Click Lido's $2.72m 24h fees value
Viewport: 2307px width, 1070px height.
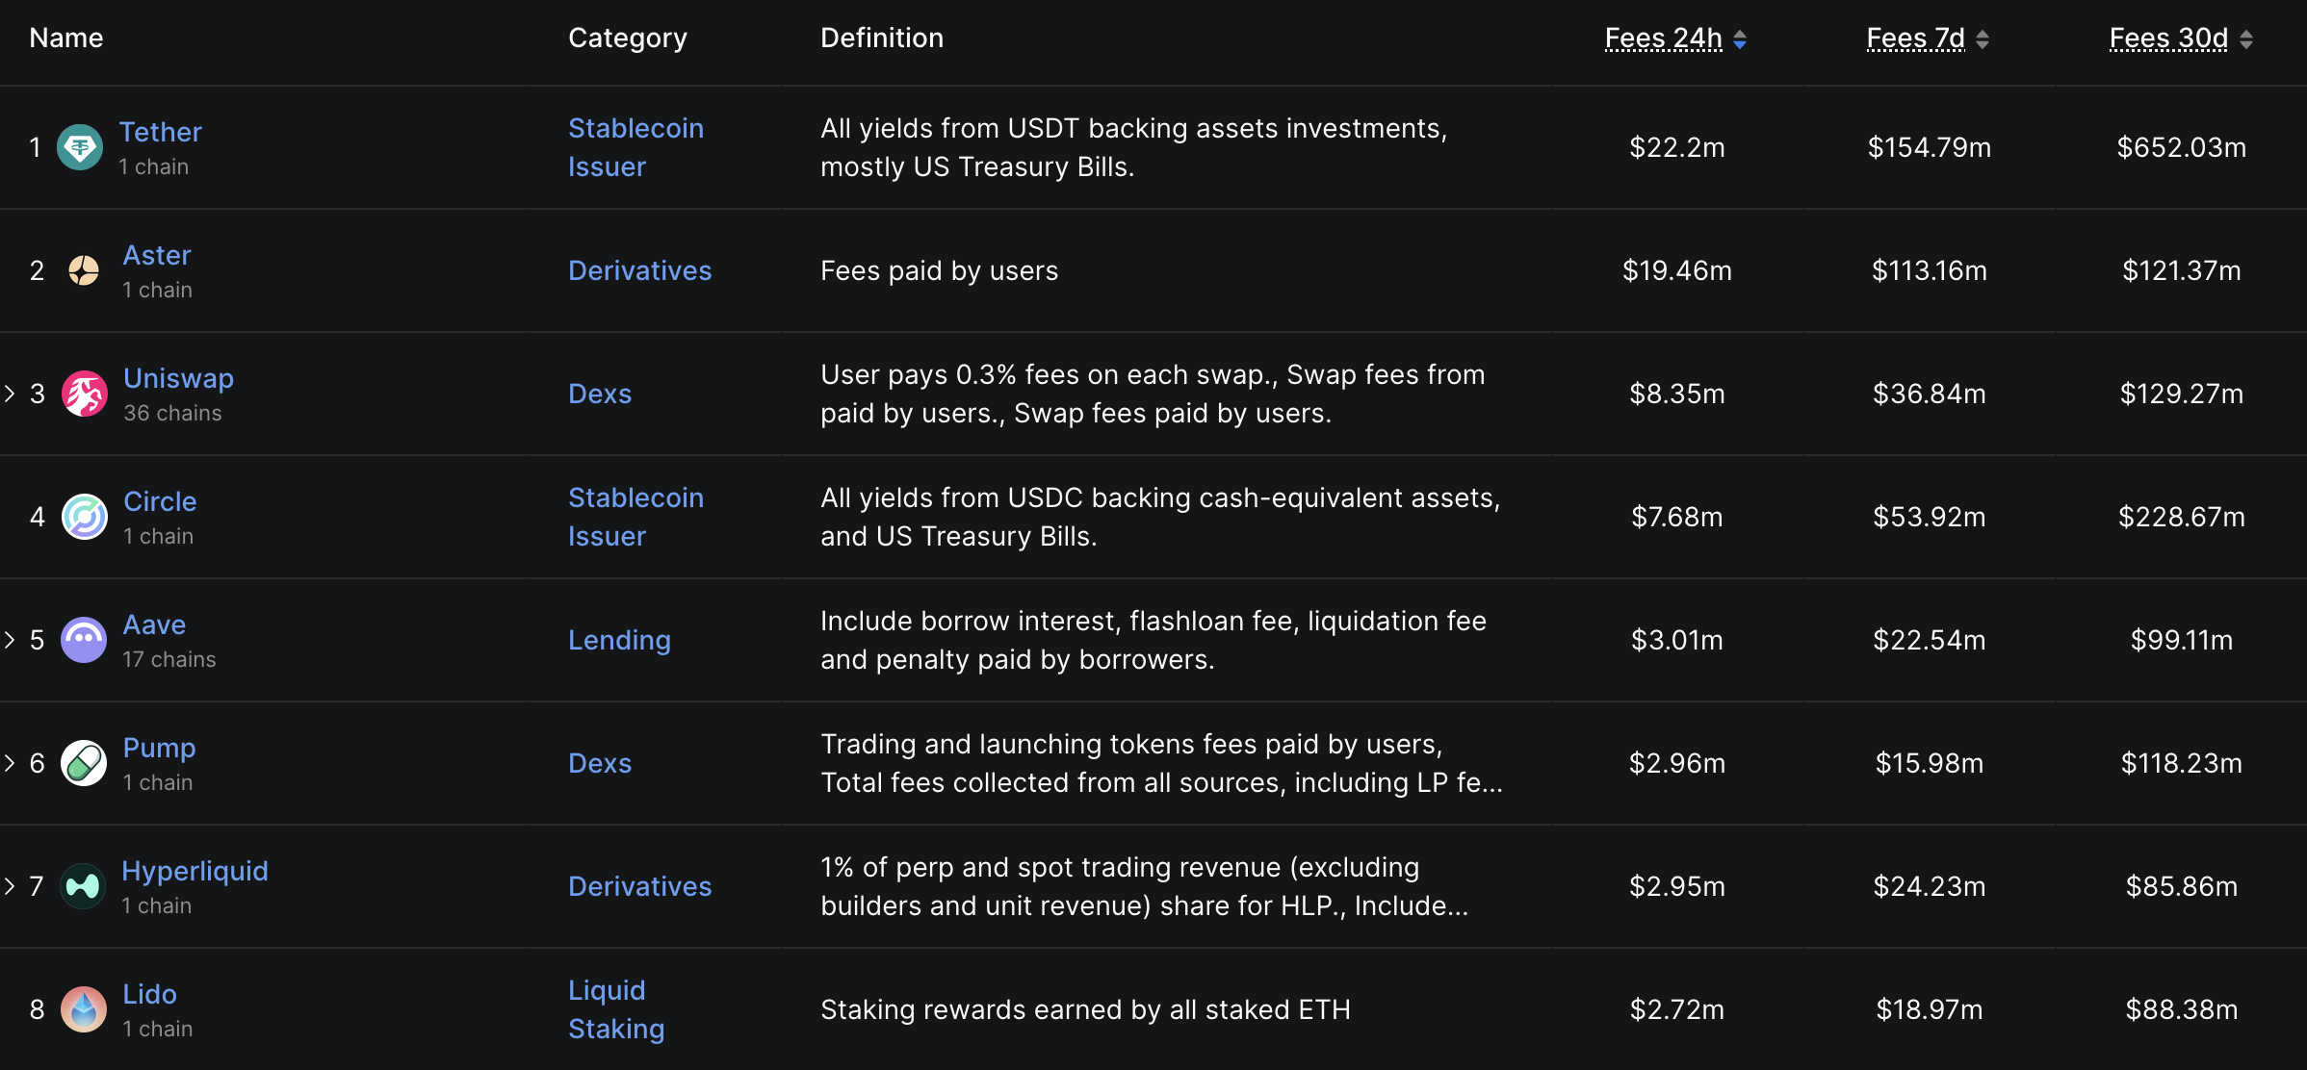point(1677,1009)
